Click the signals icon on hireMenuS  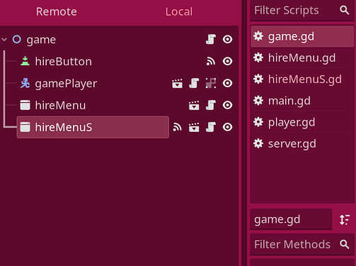tap(177, 127)
